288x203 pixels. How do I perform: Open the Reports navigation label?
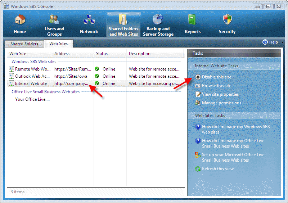point(193,32)
